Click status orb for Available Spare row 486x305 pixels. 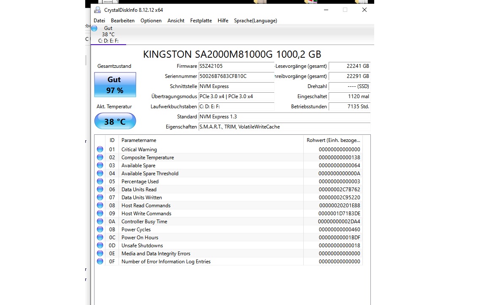click(100, 166)
